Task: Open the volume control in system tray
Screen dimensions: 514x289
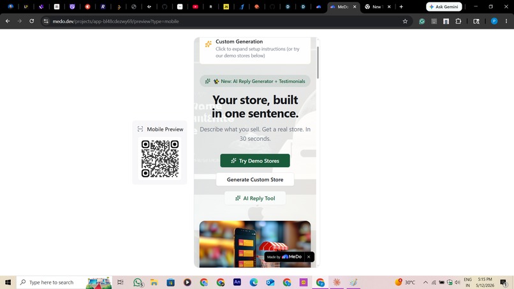Action: (458, 282)
